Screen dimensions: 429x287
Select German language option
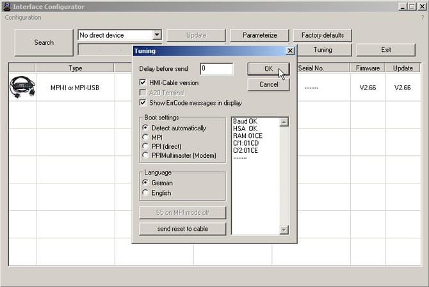coord(145,183)
